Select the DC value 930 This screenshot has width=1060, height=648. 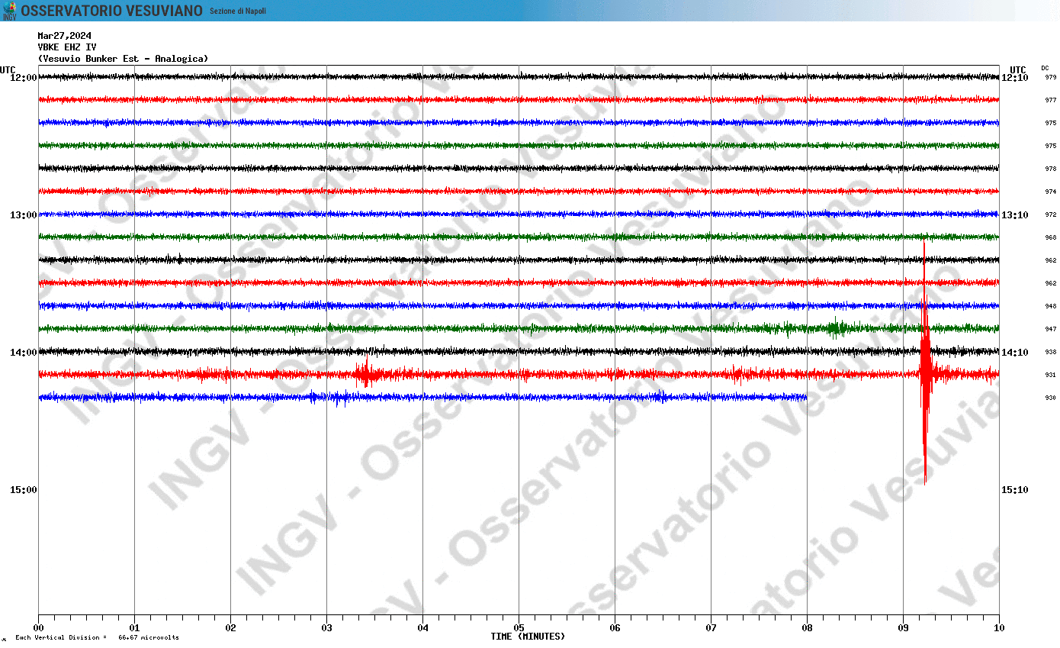(x=1050, y=398)
